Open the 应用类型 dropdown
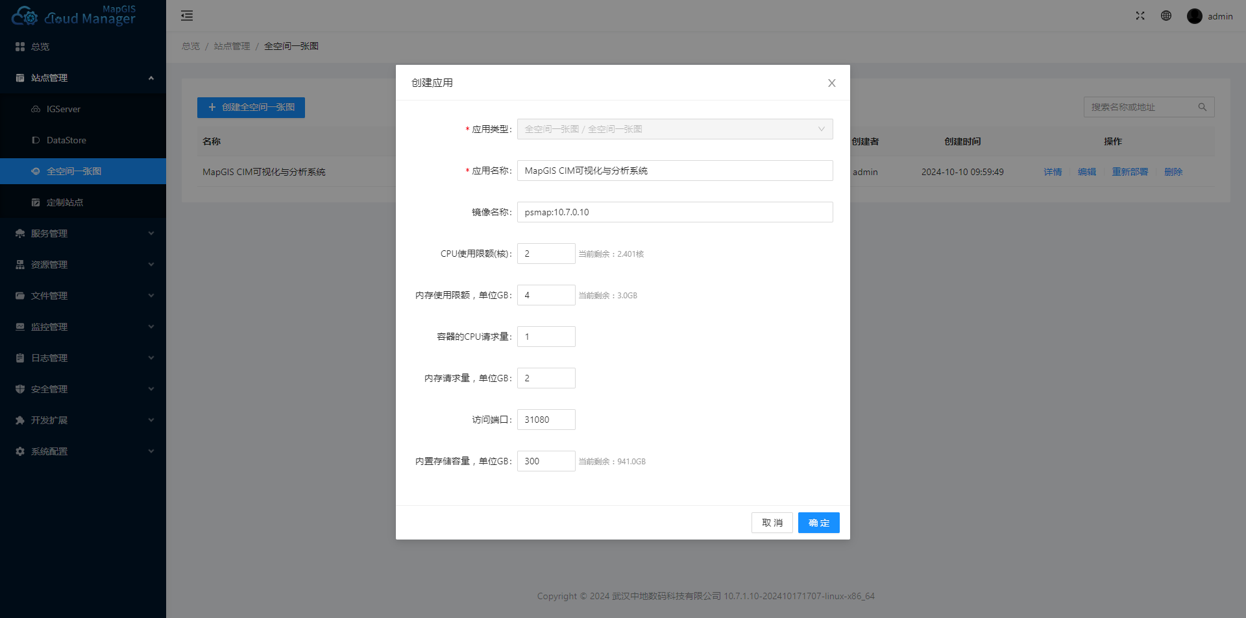The height and width of the screenshot is (618, 1246). click(x=675, y=129)
